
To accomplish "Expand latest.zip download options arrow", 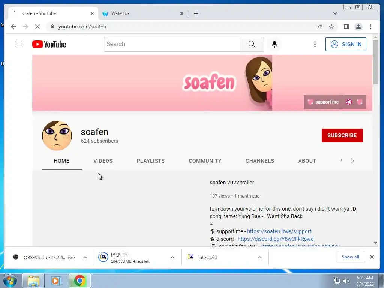I will click(260, 257).
